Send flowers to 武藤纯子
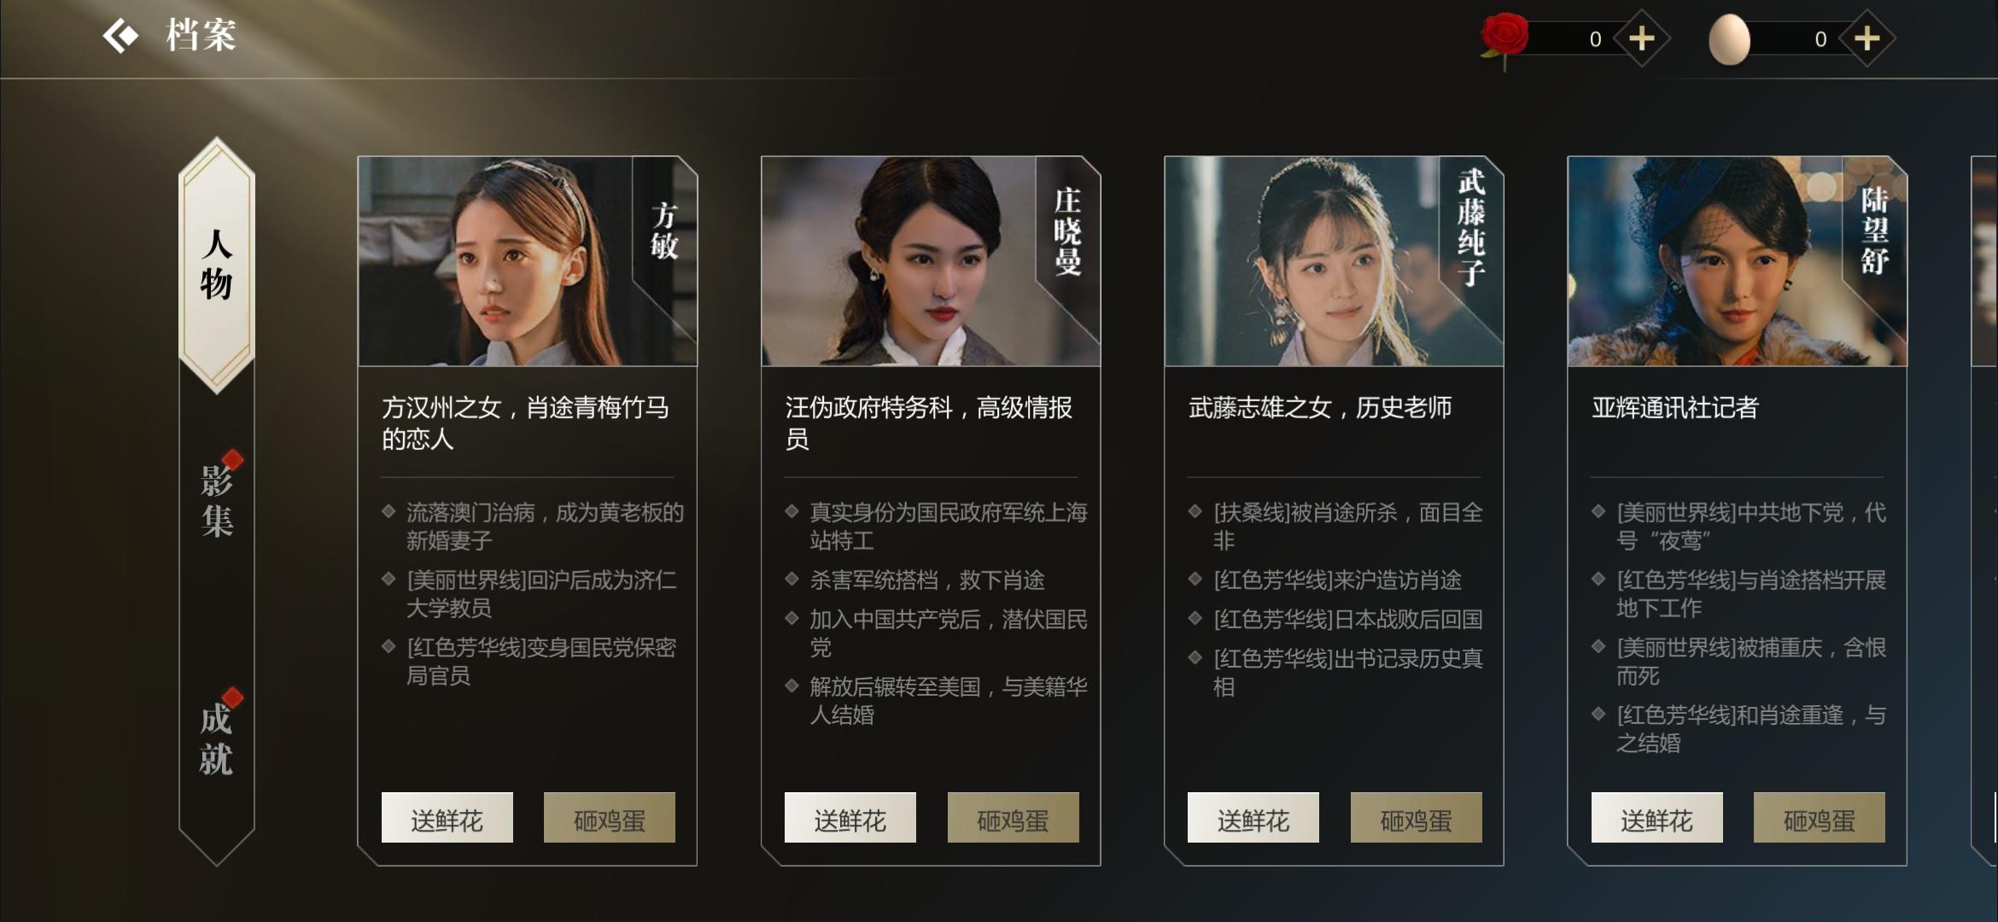1998x922 pixels. (1253, 818)
